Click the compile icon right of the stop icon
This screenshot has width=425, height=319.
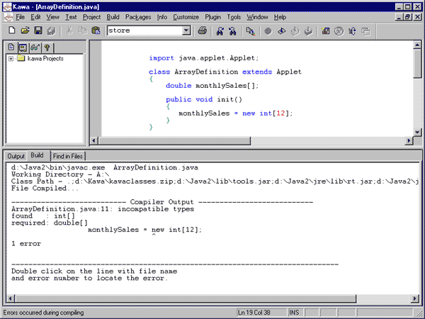coord(282,31)
